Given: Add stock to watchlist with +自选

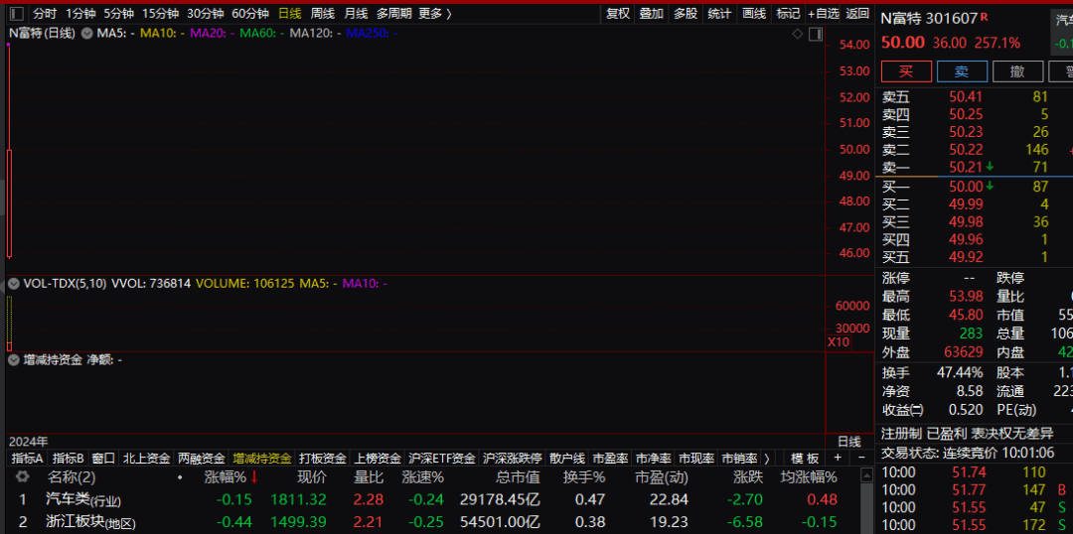Looking at the screenshot, I should click(x=823, y=14).
